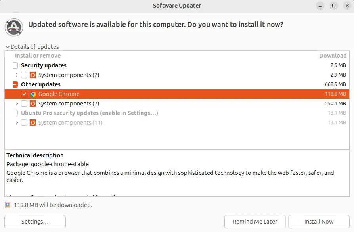Click the Ubuntu icon beside System components (7)
This screenshot has height=232, width=354.
pos(32,104)
